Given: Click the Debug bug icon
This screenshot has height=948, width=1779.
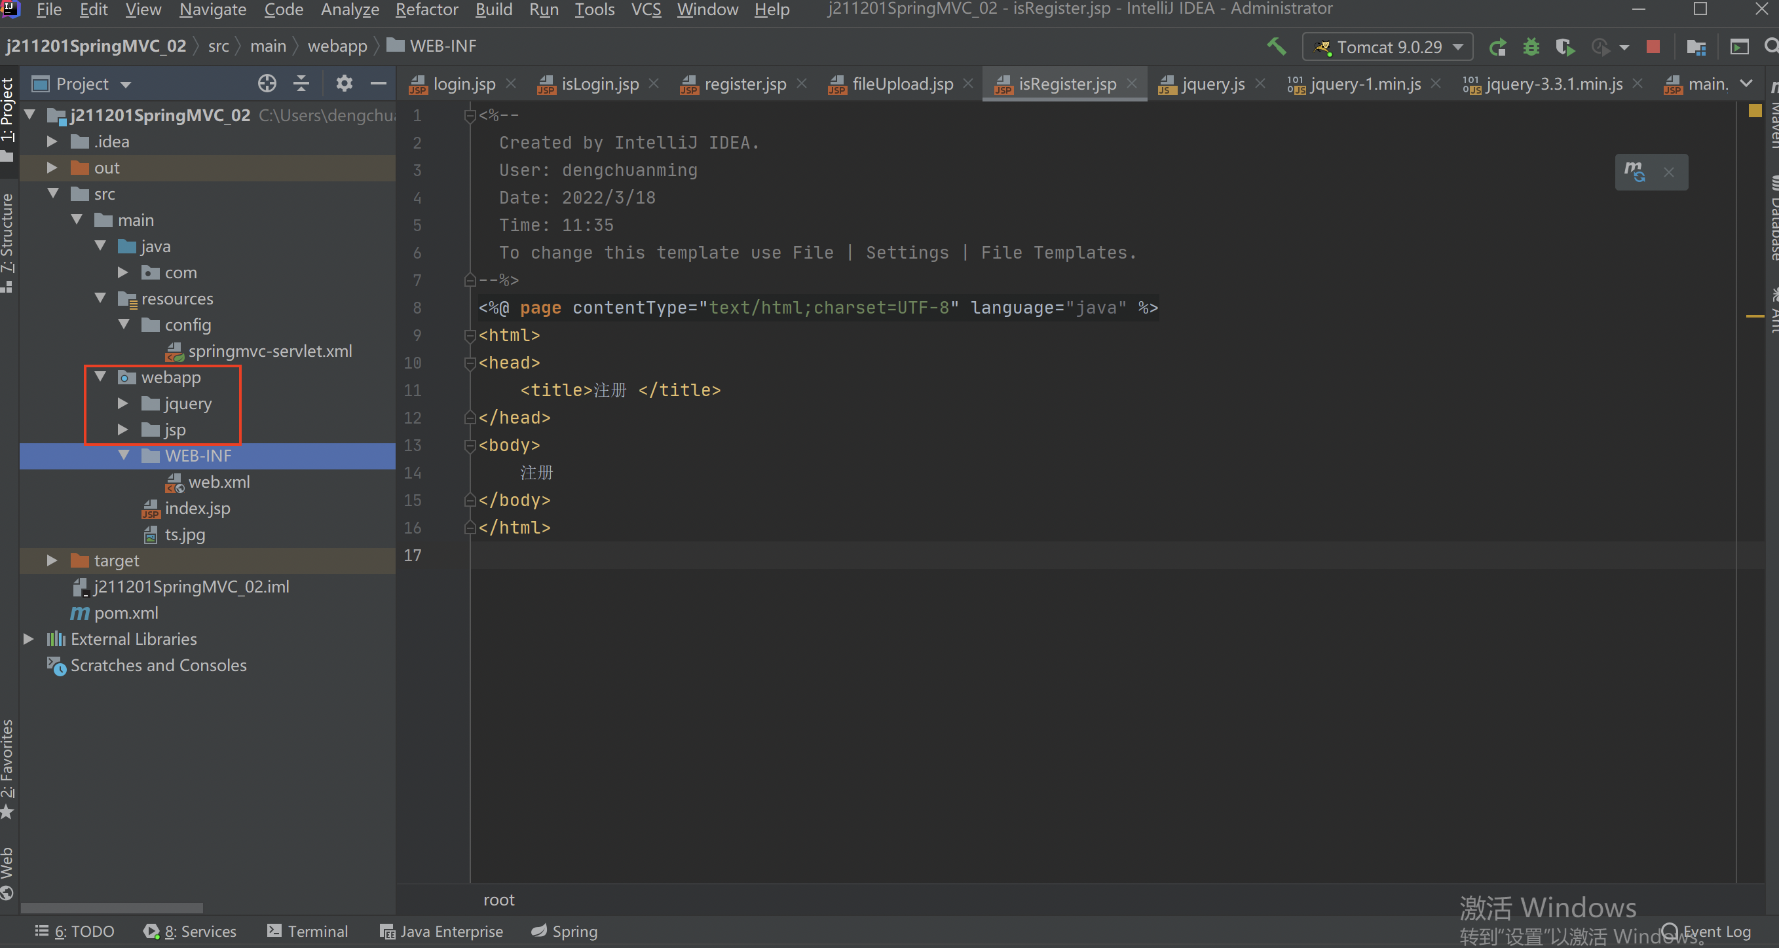Looking at the screenshot, I should (1531, 47).
